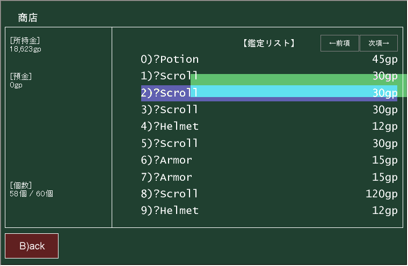Select item 9 ?Helmet
This screenshot has width=408, height=266.
(x=170, y=211)
